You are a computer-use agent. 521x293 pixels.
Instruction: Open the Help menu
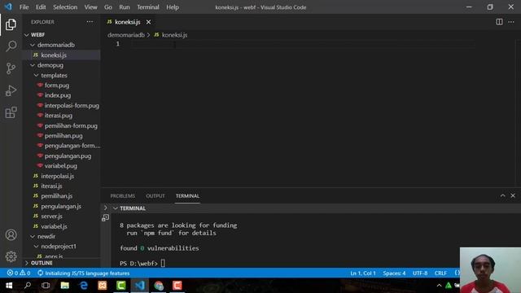point(173,7)
